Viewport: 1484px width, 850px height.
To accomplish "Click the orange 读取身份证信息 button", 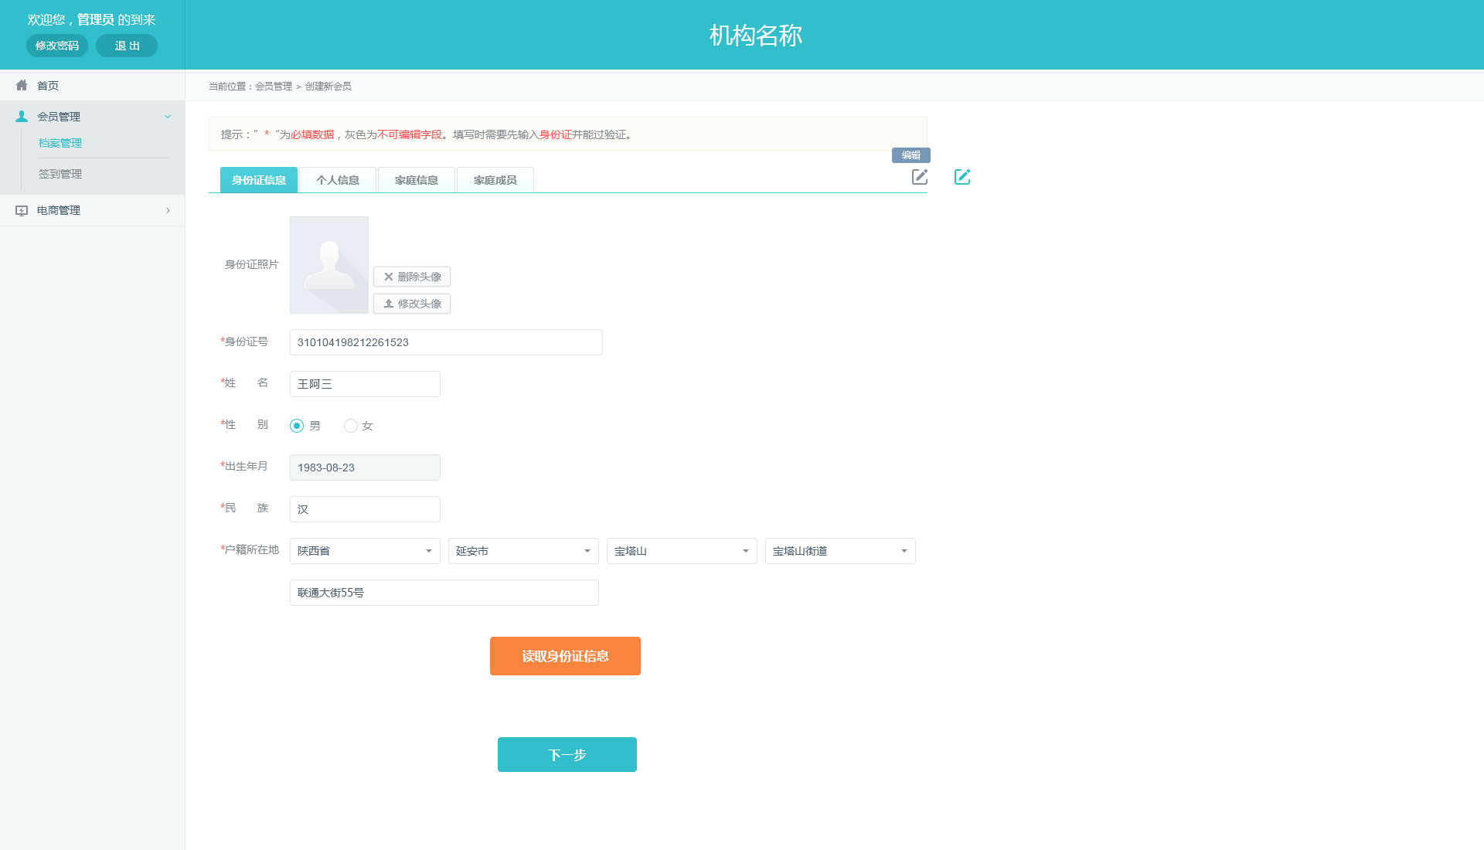I will click(x=565, y=656).
